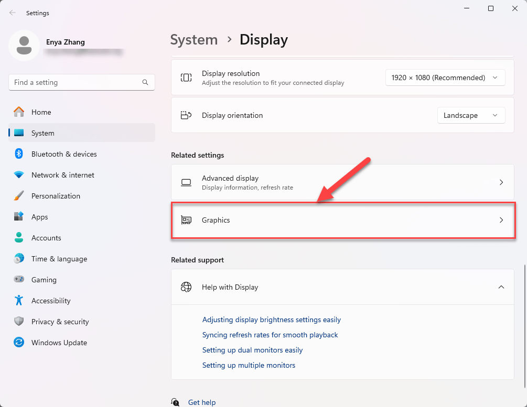Click the System monitor icon in sidebar
The width and height of the screenshot is (527, 407).
[19, 133]
